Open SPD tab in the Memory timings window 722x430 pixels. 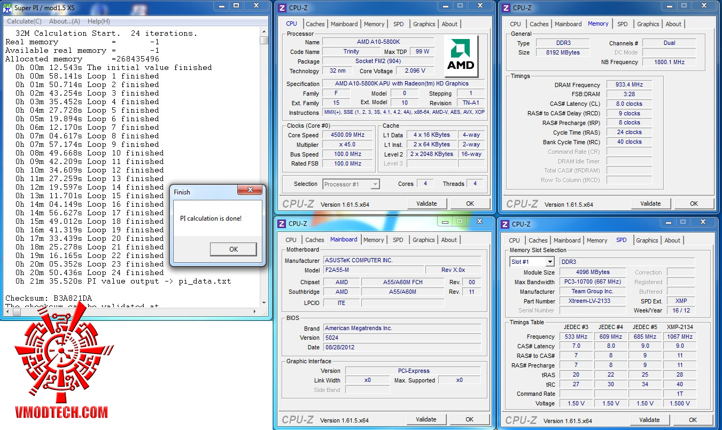(x=623, y=24)
